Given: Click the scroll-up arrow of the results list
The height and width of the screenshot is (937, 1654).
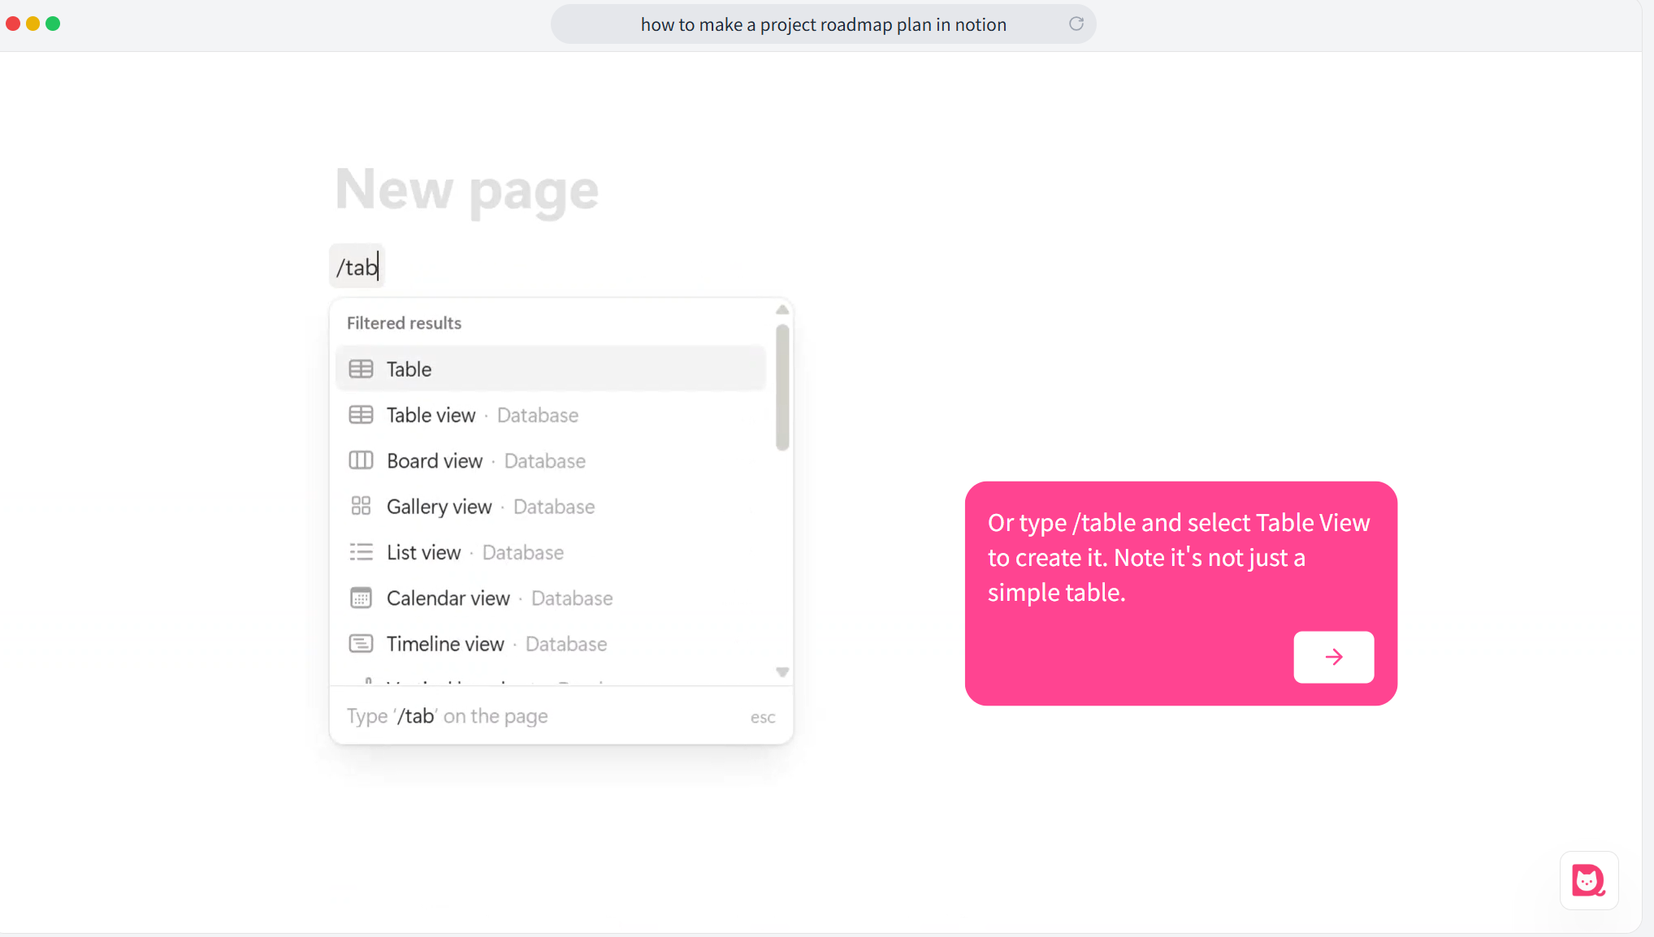Looking at the screenshot, I should pyautogui.click(x=782, y=309).
